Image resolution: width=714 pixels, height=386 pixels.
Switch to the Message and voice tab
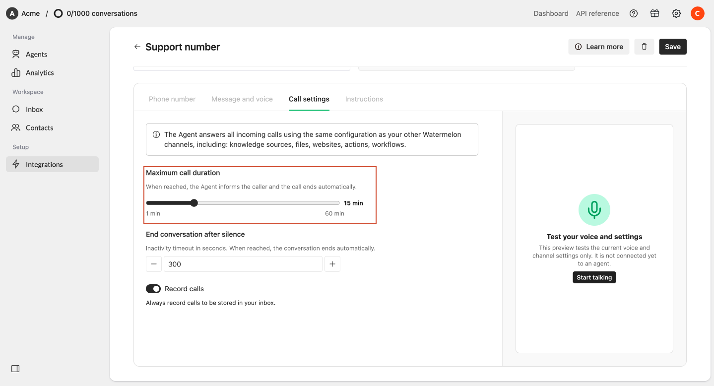click(x=242, y=99)
